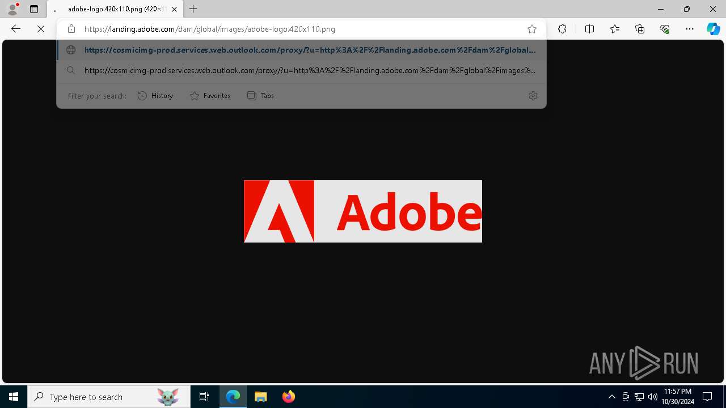Restore down the Edge window
Screen dimensions: 726x408
[687, 9]
